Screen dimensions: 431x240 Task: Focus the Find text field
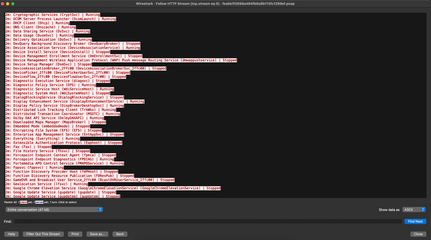(208, 221)
